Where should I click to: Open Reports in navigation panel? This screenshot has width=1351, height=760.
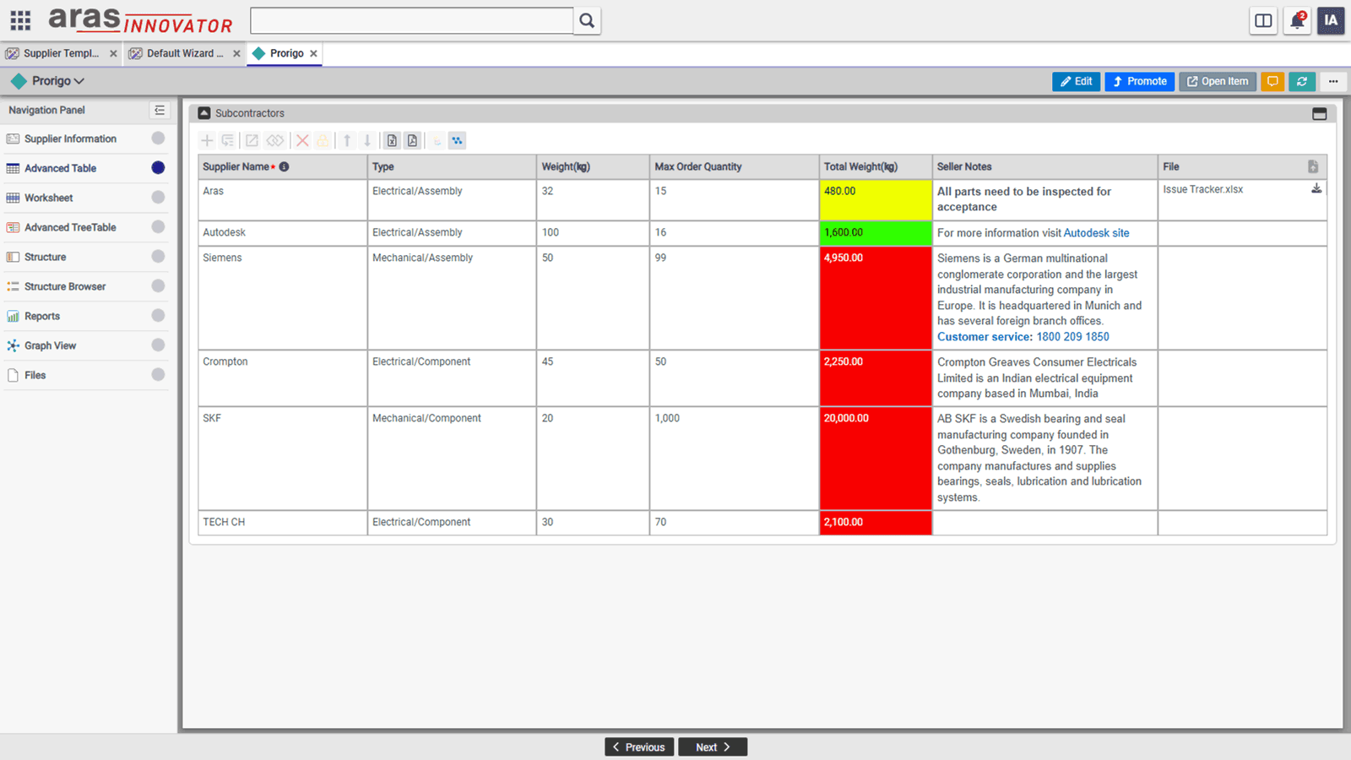(42, 316)
